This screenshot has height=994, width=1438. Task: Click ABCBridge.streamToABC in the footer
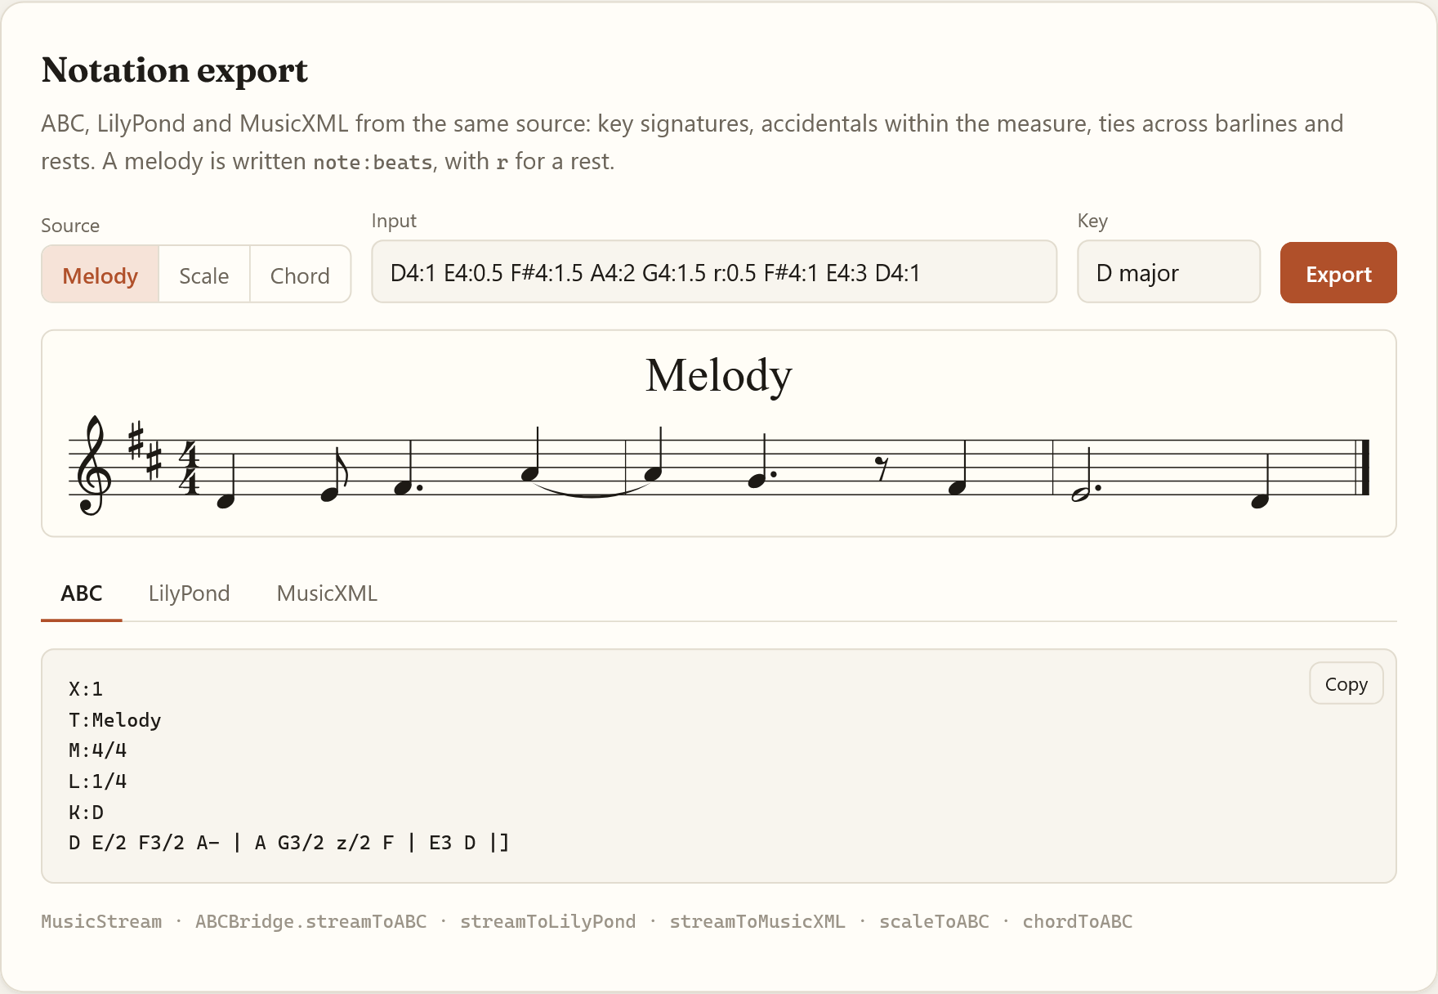click(310, 921)
